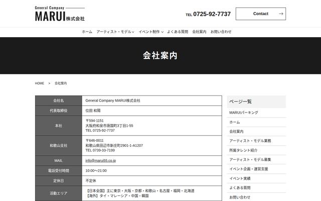Open よくある質問 in the sidebar list
This screenshot has height=201, width=321.
pos(240,188)
